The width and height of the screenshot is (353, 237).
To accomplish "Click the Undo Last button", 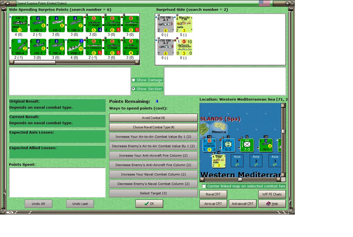I will pos(80,204).
